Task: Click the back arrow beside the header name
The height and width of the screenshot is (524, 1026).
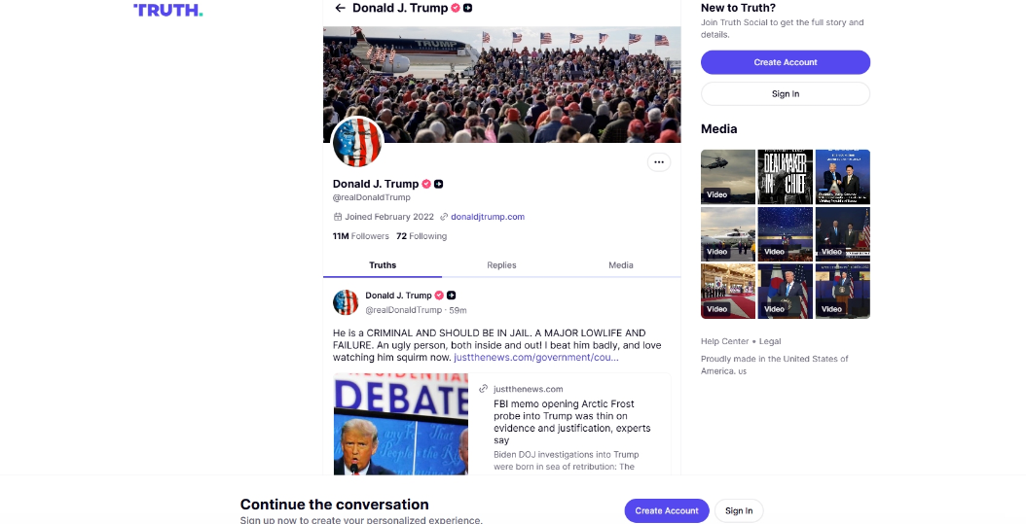Action: tap(340, 8)
